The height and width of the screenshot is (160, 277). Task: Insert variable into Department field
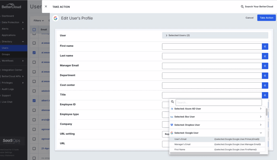pyautogui.click(x=265, y=76)
